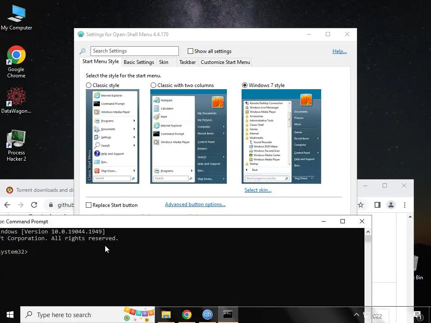Open the DataWagon desktop shortcut

pyautogui.click(x=16, y=101)
